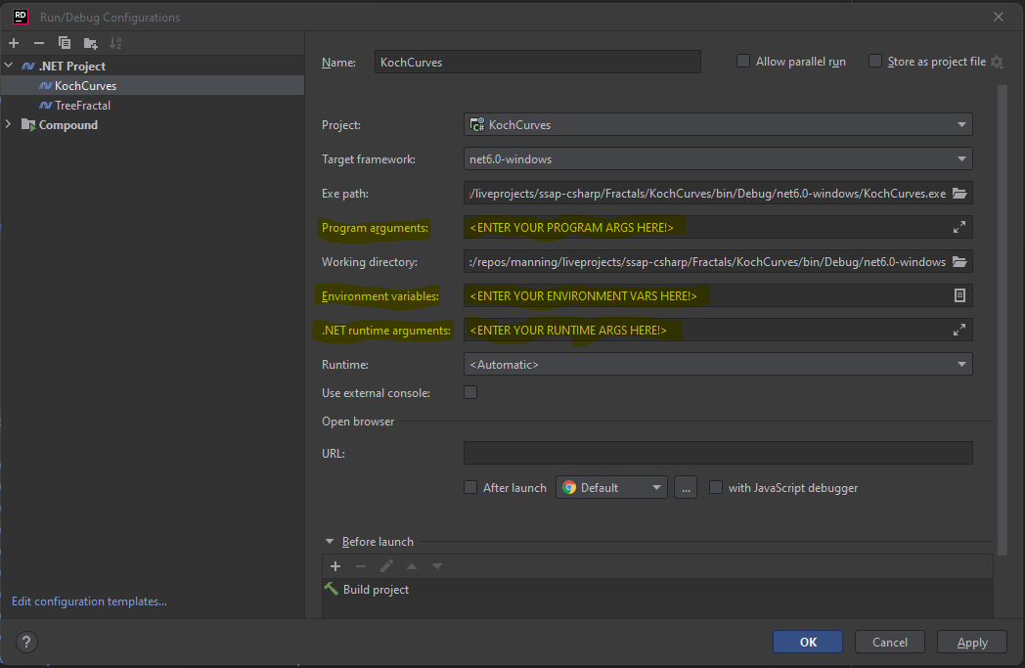Viewport: 1025px width, 668px height.
Task: Open the Target framework dropdown
Action: [x=718, y=158]
